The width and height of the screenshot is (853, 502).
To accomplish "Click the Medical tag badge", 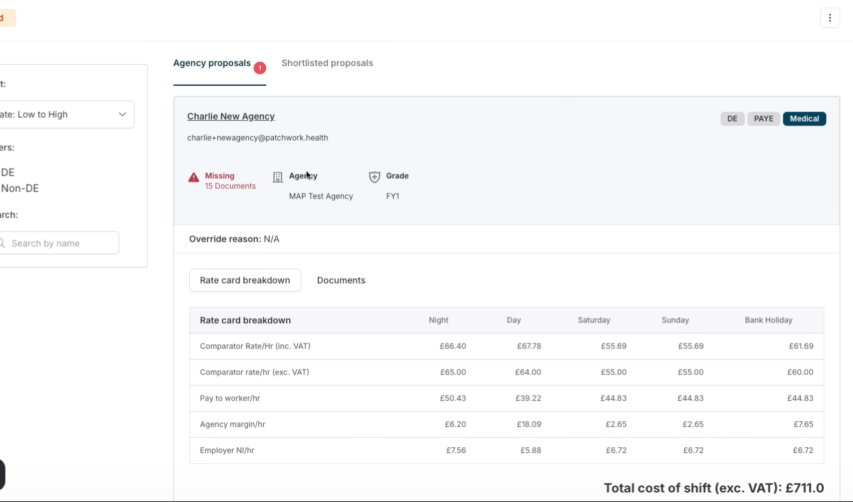I will [804, 119].
